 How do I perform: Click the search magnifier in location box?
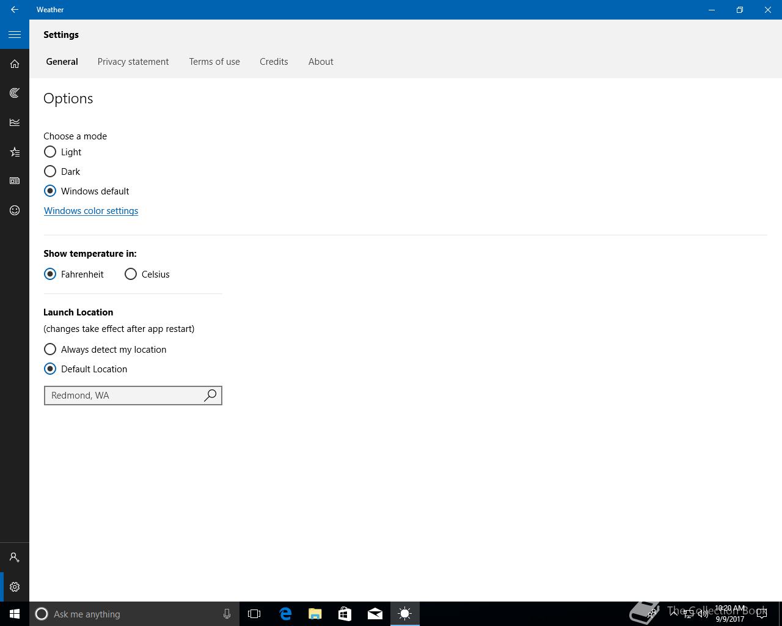[210, 396]
